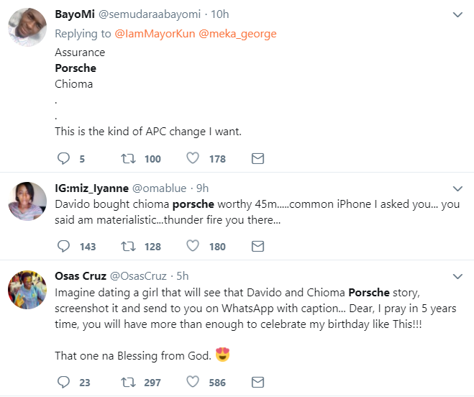Reply to Osas Cruz's tweet
474x397 pixels.
click(x=63, y=382)
